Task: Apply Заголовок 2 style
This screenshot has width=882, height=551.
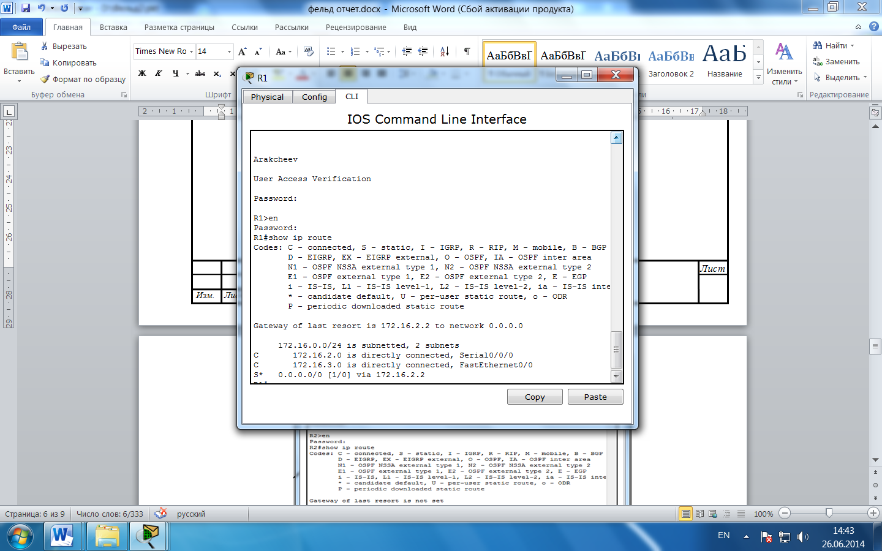Action: point(671,61)
